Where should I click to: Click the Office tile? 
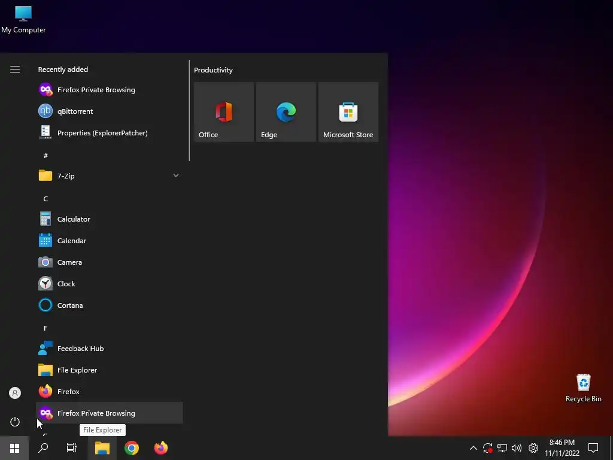click(224, 112)
